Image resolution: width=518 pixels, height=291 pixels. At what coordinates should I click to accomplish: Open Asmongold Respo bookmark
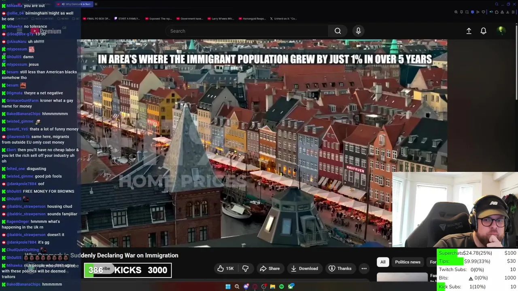point(252,19)
